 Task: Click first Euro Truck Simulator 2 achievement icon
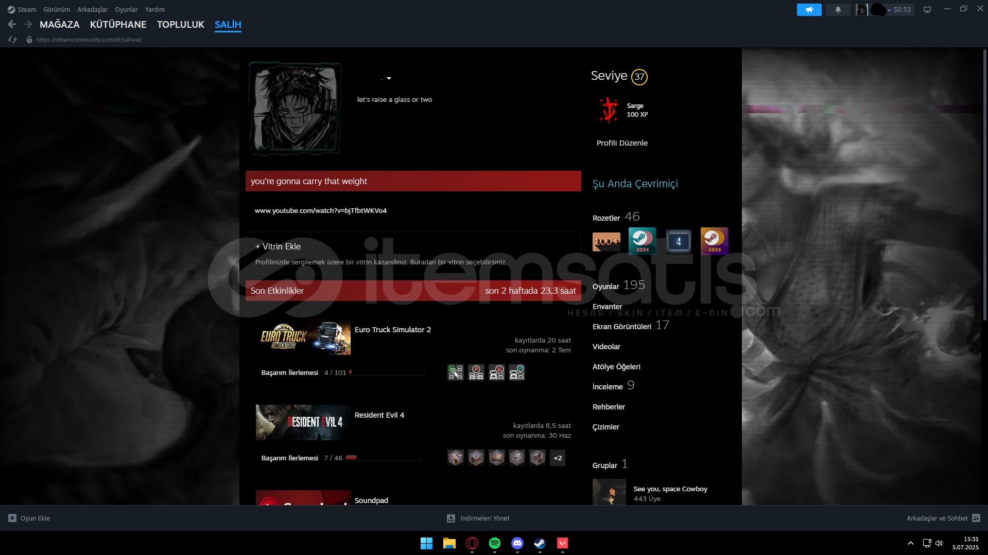pyautogui.click(x=456, y=372)
